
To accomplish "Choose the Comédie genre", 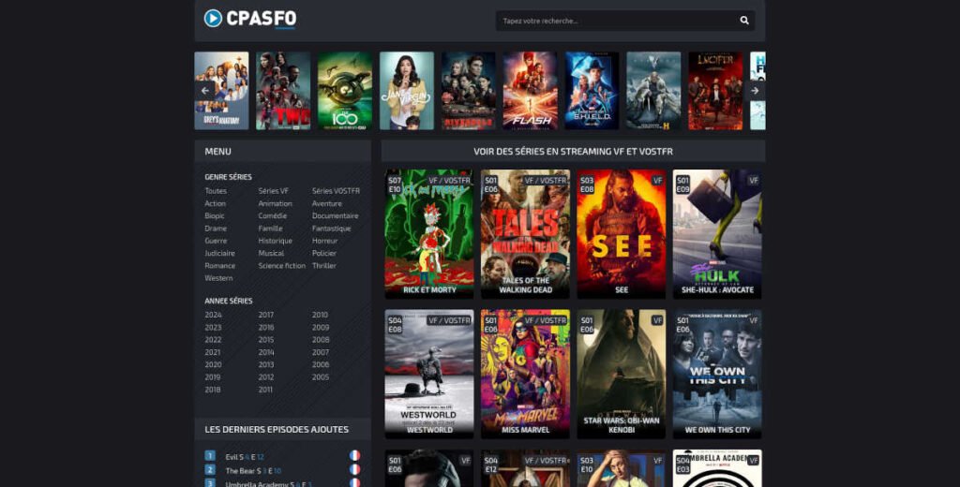I will [273, 216].
